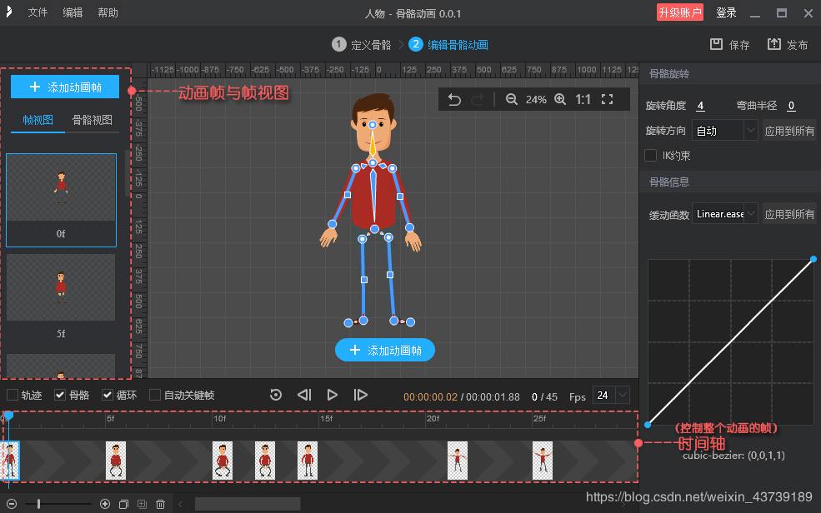
Task: Click the 升级账户 button in the title bar
Action: point(680,12)
